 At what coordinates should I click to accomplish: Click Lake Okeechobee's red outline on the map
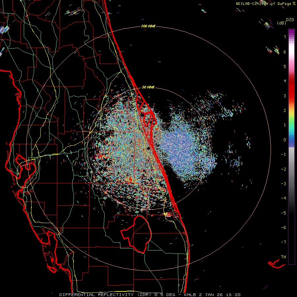point(136,234)
